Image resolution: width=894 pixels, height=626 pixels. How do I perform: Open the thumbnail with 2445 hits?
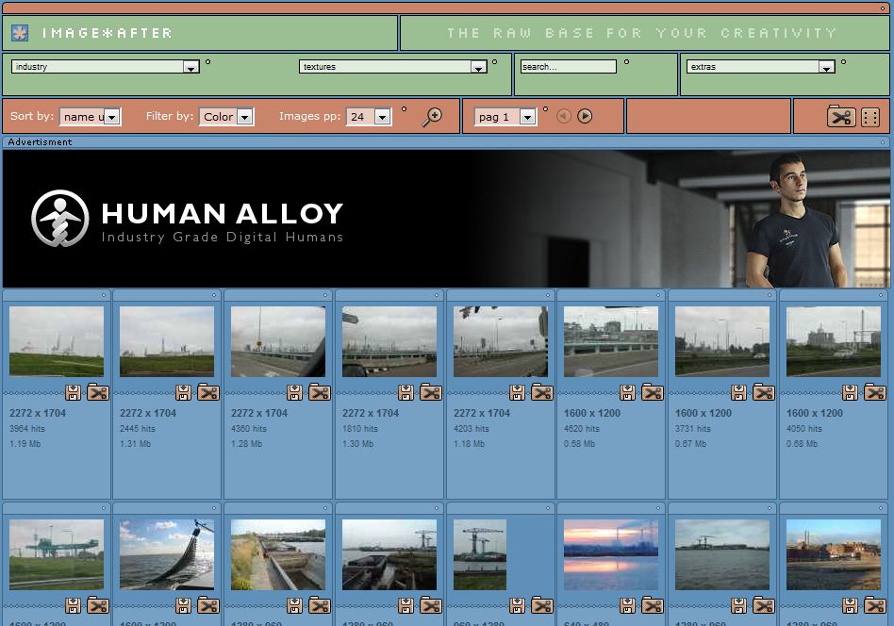167,341
